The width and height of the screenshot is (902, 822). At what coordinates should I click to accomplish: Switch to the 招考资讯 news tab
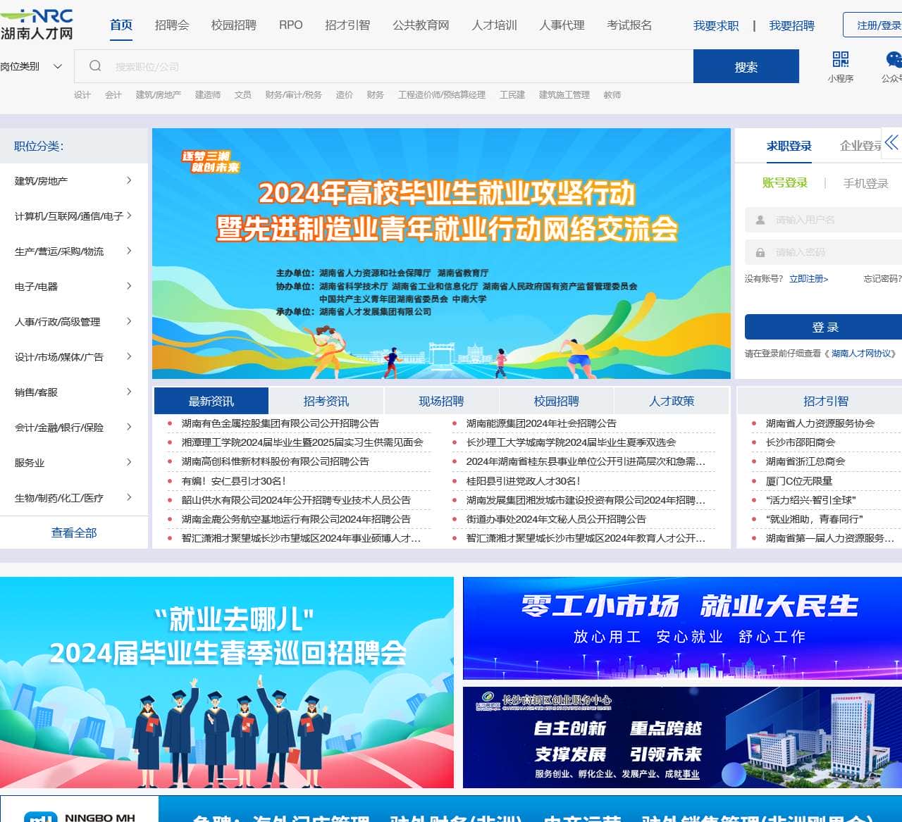tap(326, 400)
